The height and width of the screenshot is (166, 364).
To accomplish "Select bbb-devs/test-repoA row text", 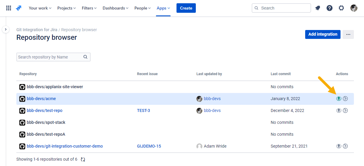I will coord(46,134).
